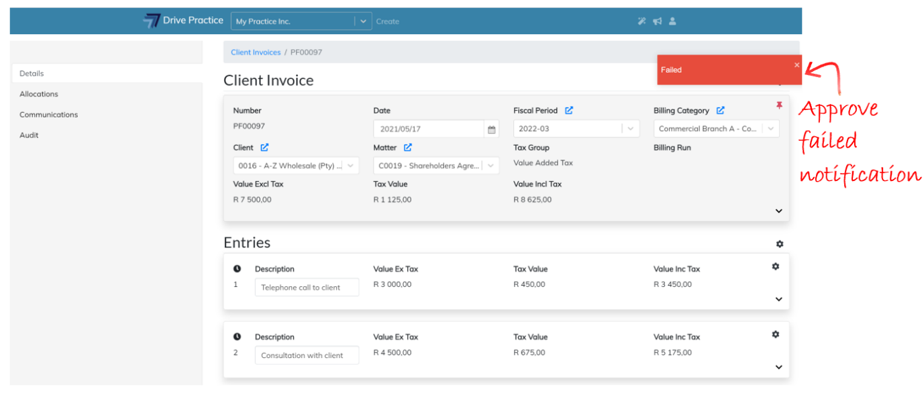The image size is (924, 393).
Task: Open Fiscal Period external link icon
Action: (569, 111)
